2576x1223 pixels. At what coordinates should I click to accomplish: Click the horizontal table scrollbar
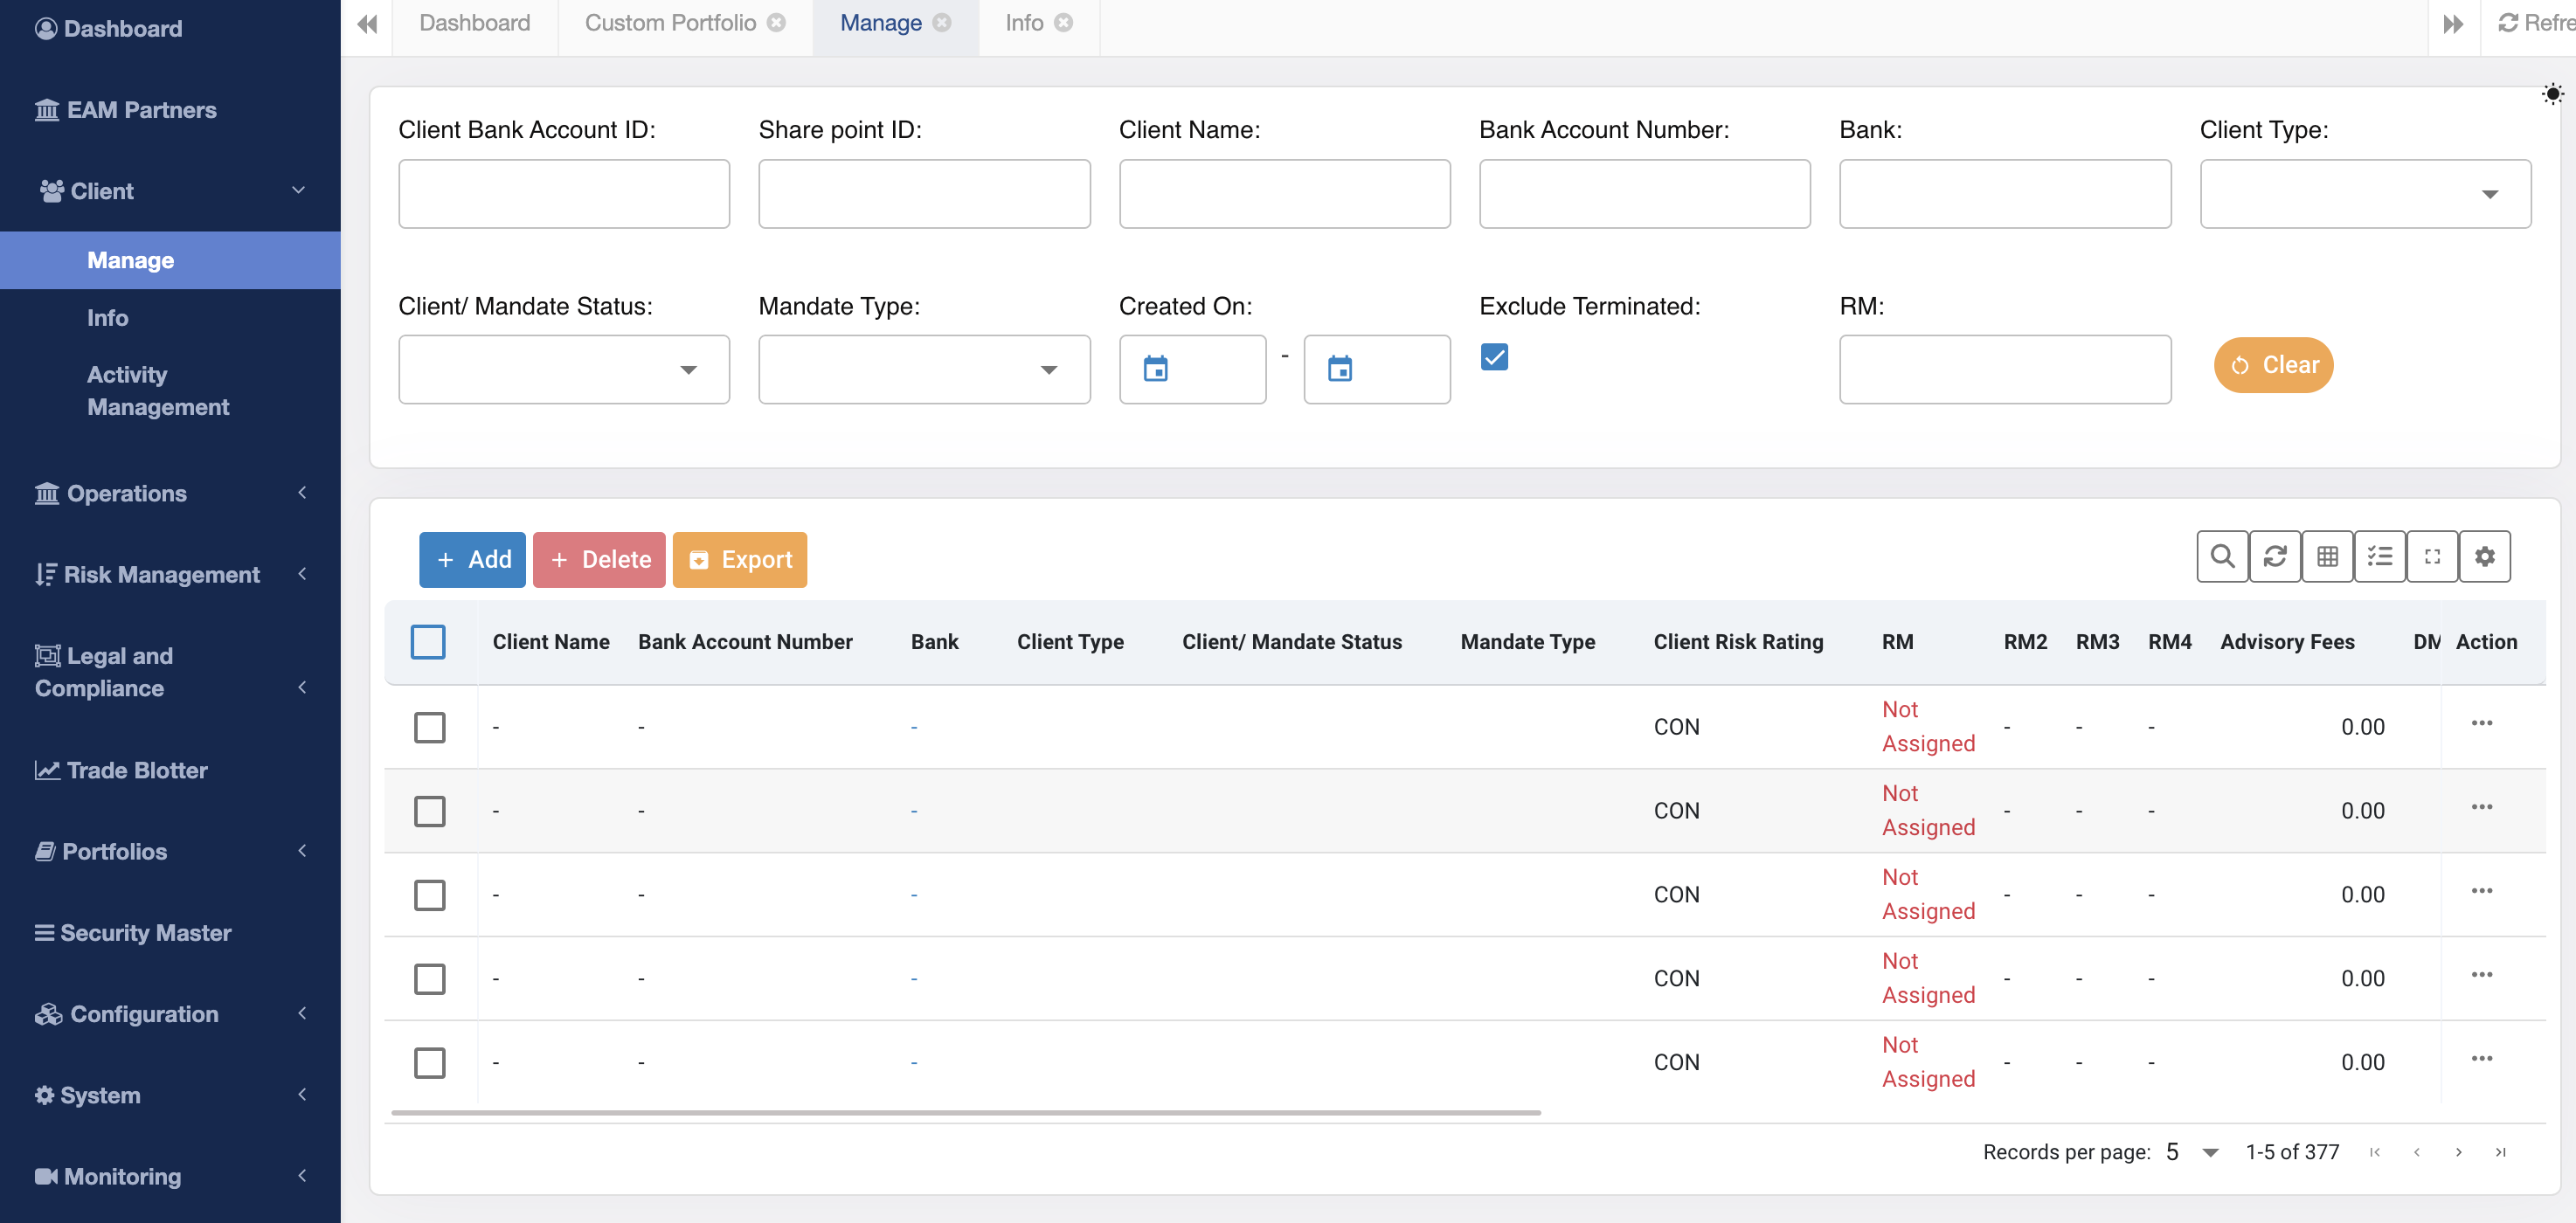click(965, 1112)
